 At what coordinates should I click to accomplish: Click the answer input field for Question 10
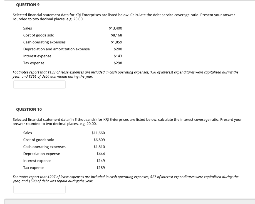(x=39, y=189)
